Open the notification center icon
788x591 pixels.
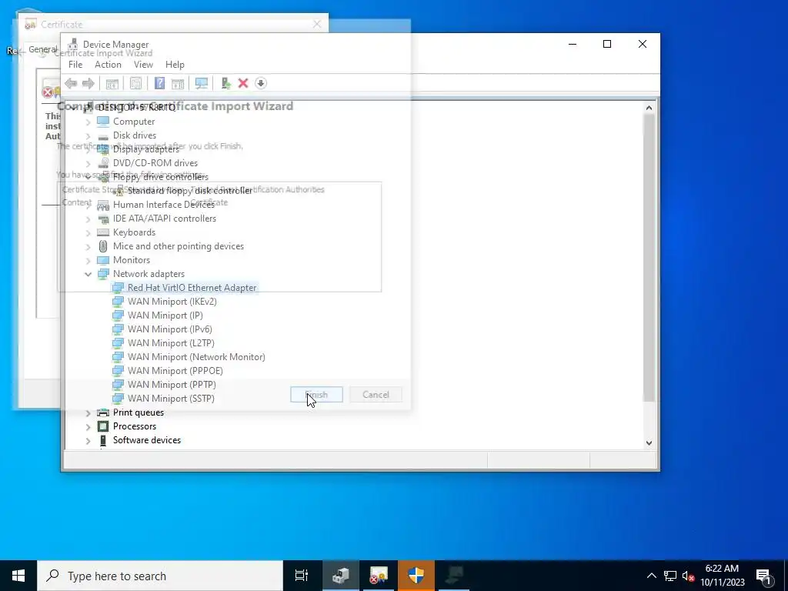point(764,576)
